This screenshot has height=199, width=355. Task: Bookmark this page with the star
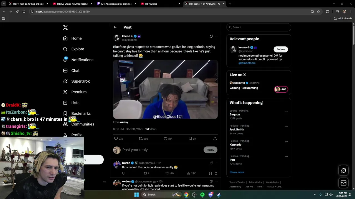click(318, 12)
